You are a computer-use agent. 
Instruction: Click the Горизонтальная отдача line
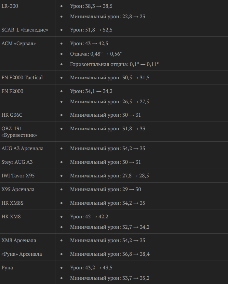point(114,64)
